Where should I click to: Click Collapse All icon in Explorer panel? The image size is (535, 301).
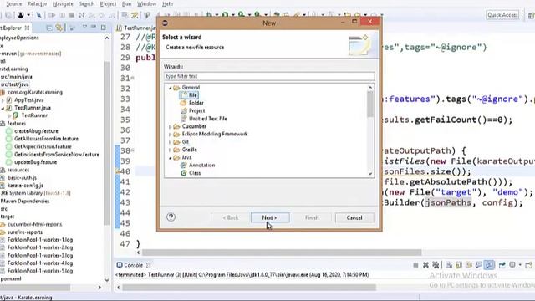pos(49,28)
